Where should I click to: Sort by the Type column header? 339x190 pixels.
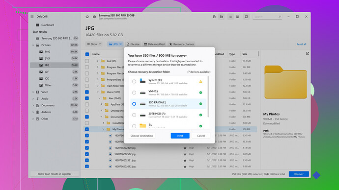click(x=232, y=54)
